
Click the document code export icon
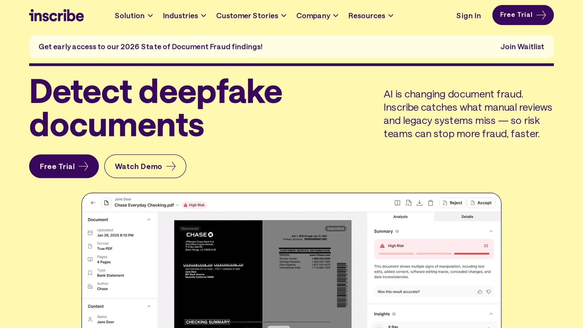(408, 203)
